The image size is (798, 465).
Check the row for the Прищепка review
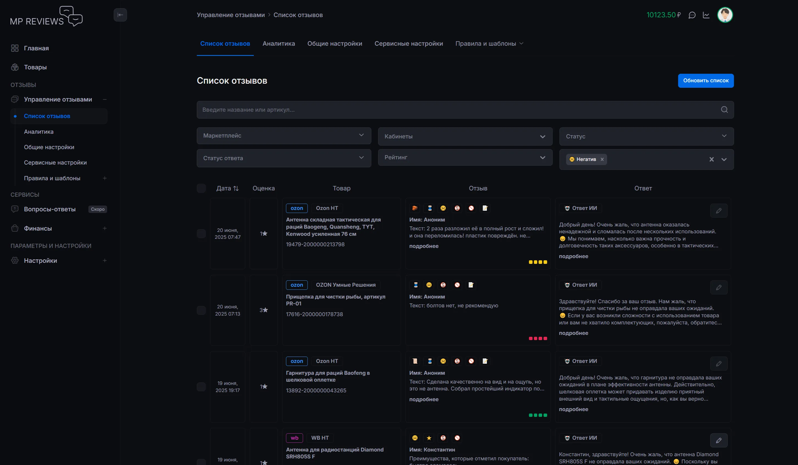[x=201, y=310]
